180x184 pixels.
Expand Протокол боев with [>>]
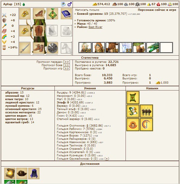click(67, 65)
